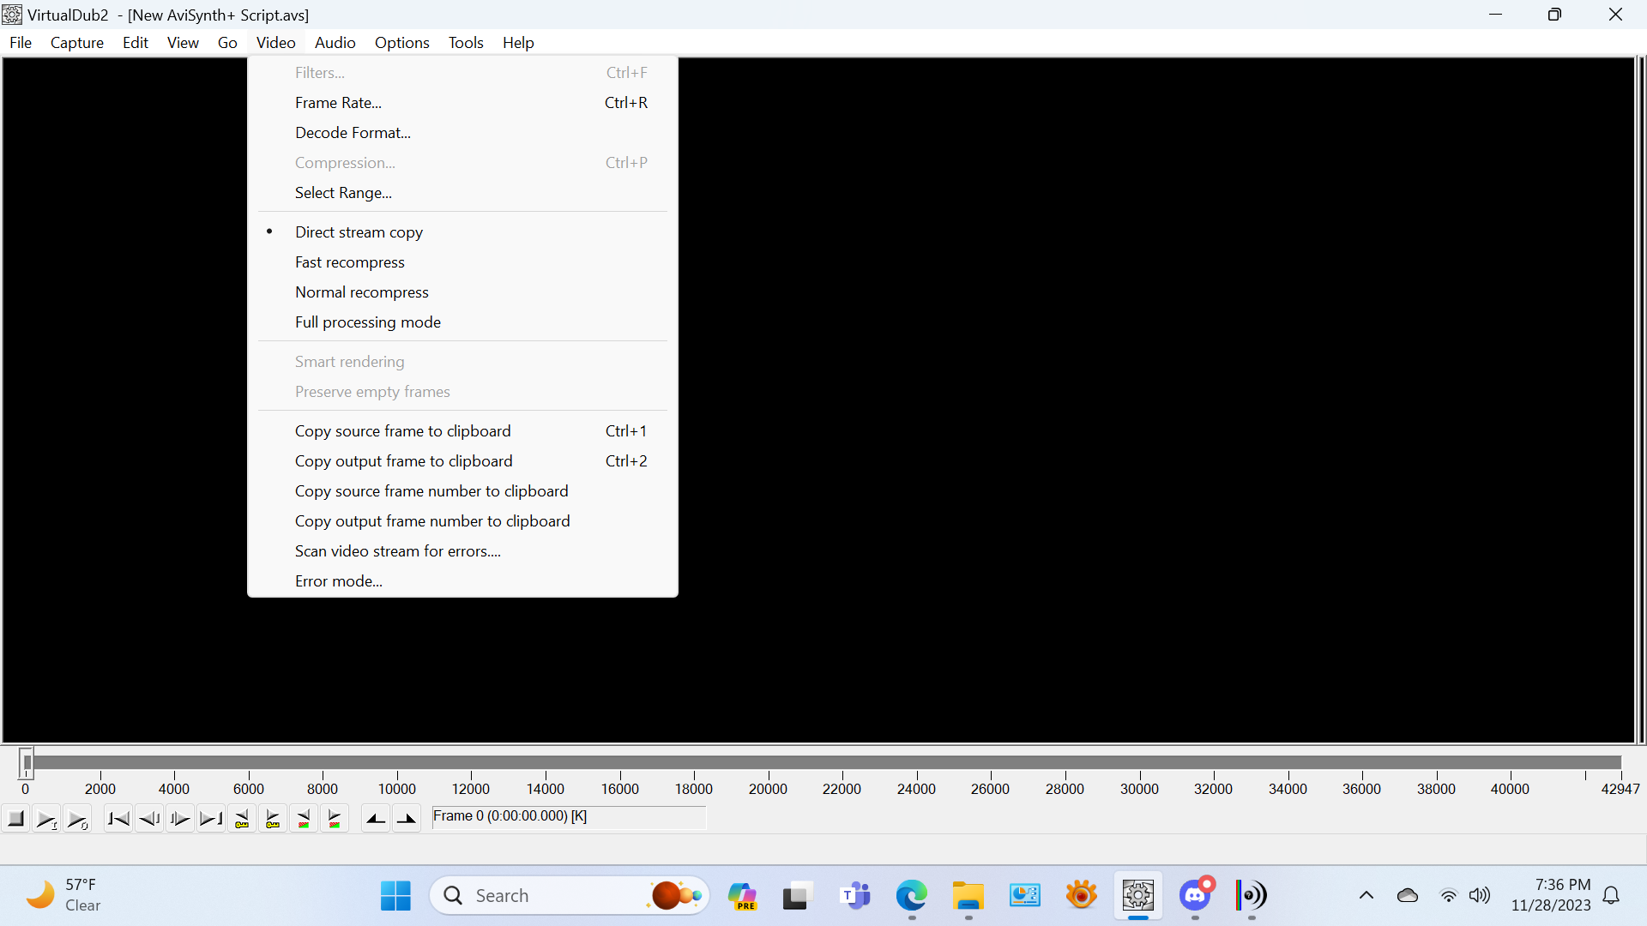This screenshot has height=926, width=1647.
Task: Enable Full processing mode
Action: click(367, 322)
